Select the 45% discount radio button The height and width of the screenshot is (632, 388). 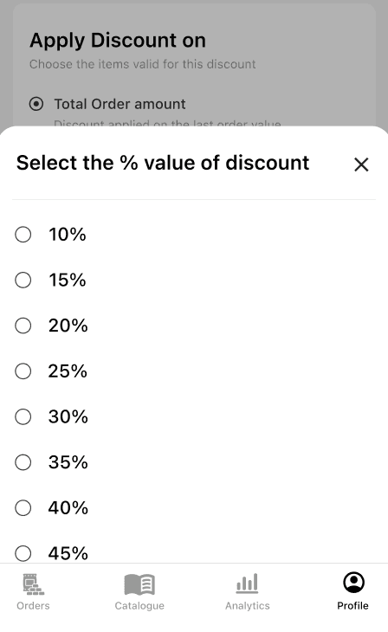coord(23,553)
